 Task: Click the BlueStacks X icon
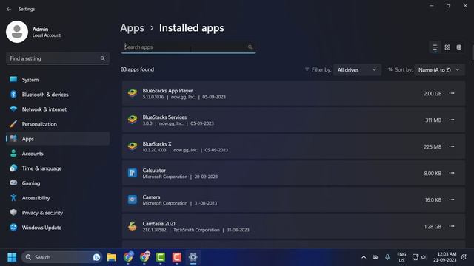point(132,146)
